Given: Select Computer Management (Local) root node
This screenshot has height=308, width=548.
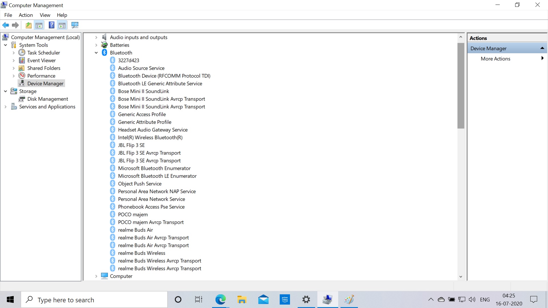Looking at the screenshot, I should pos(45,37).
